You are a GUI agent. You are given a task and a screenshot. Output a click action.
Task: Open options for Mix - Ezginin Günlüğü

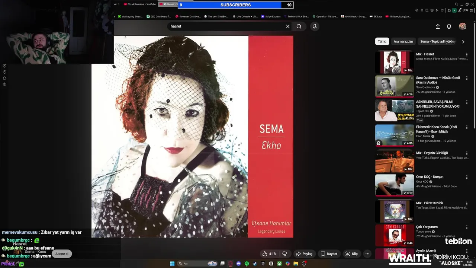point(467,153)
